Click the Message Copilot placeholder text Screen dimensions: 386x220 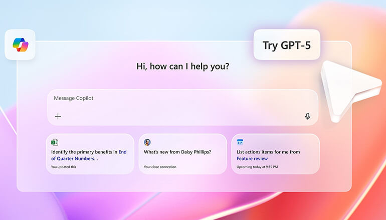click(74, 98)
